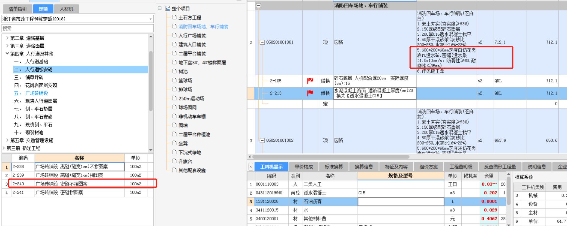Screen dimensions: 567x226
Task: Click the 水泥混凝土路面 name cell of 2-213
Action: [374, 93]
